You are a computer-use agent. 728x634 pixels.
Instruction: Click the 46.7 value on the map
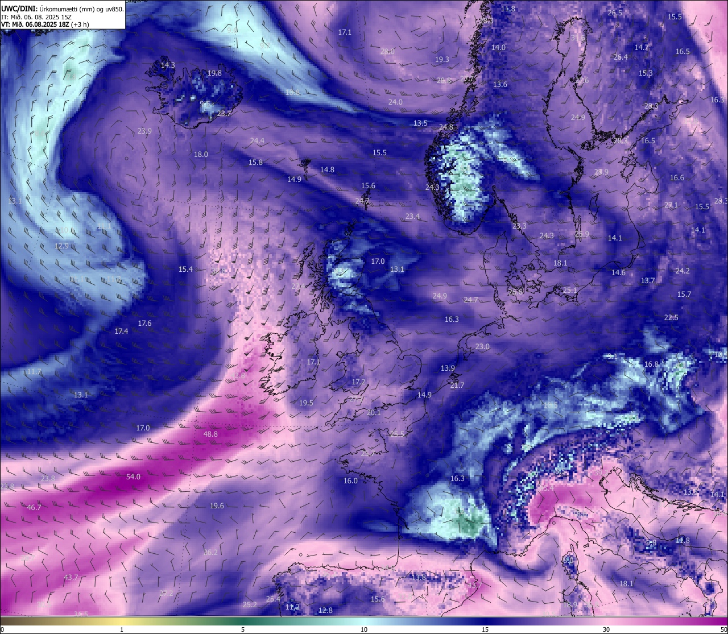point(34,507)
